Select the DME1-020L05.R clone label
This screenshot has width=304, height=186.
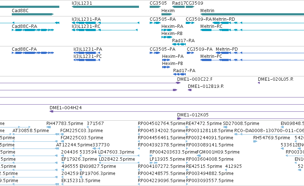275,79
